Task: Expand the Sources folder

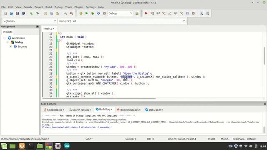Action: pyautogui.click(x=10, y=46)
